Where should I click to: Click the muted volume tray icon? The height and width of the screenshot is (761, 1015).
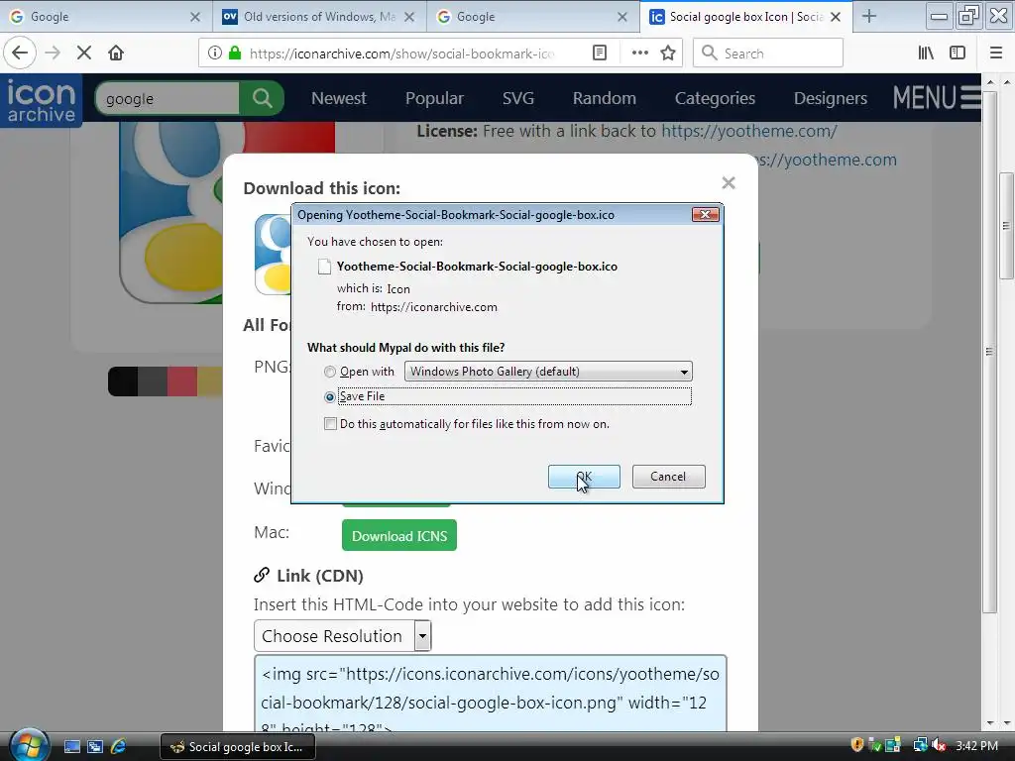pyautogui.click(x=939, y=745)
